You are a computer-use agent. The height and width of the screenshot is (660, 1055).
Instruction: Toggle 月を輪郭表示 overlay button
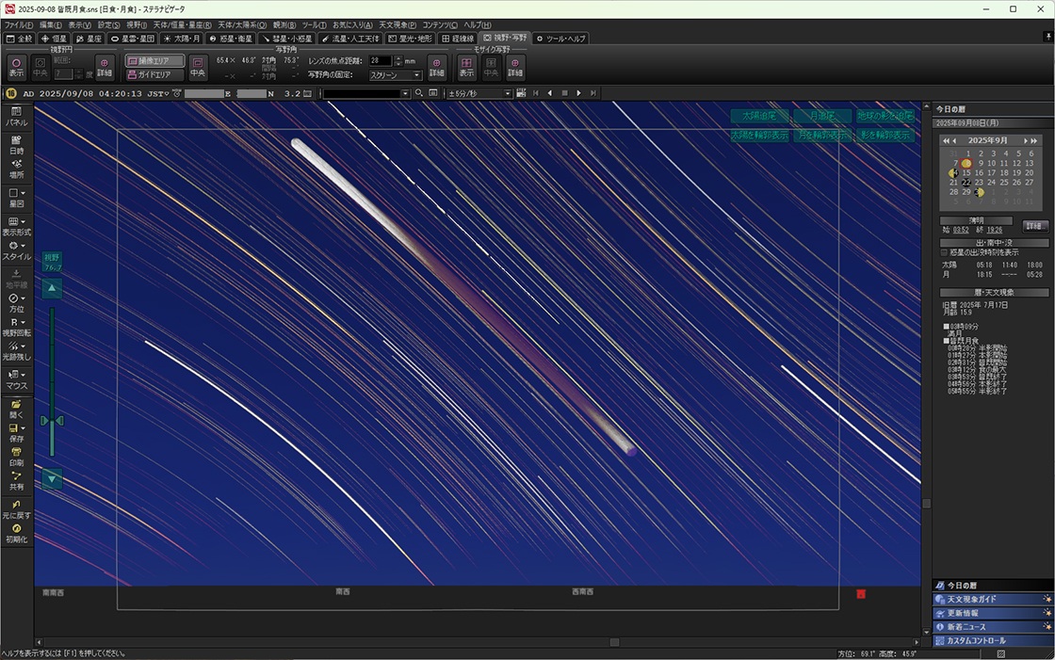click(821, 135)
